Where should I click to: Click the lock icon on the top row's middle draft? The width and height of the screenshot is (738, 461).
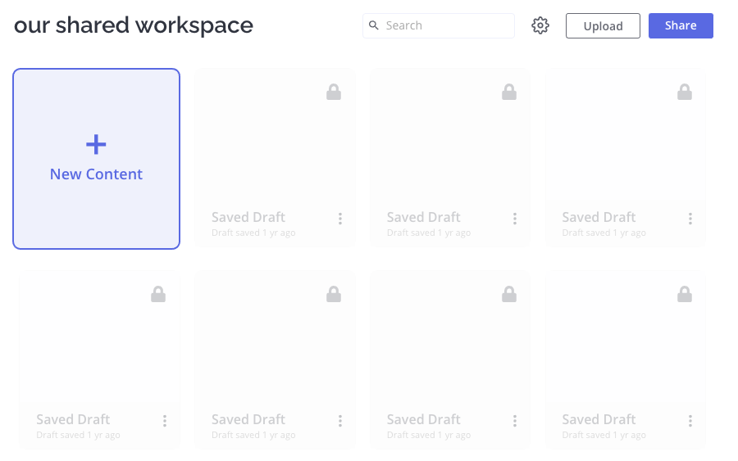(509, 92)
